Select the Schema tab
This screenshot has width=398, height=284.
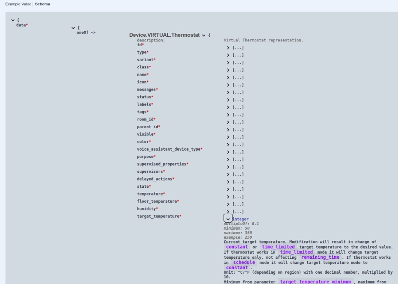tap(42, 4)
